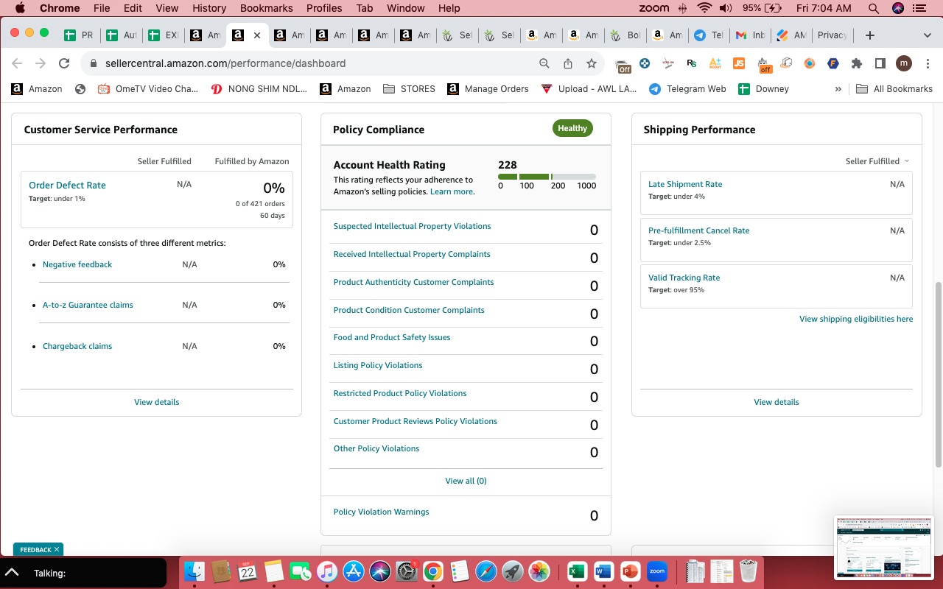Viewport: 943px width, 589px height.
Task: Open Food and Product Safety Issues
Action: point(392,337)
